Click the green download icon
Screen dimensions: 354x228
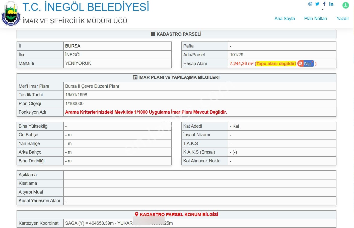pyautogui.click(x=345, y=5)
